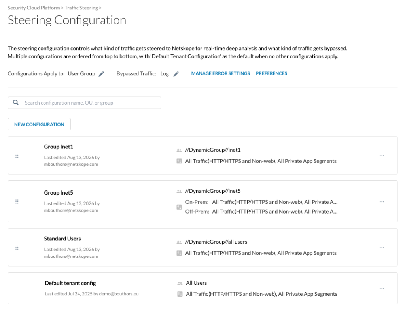405x310 pixels.
Task: Open the Group Inet5 configuration name
Action: tap(59, 193)
